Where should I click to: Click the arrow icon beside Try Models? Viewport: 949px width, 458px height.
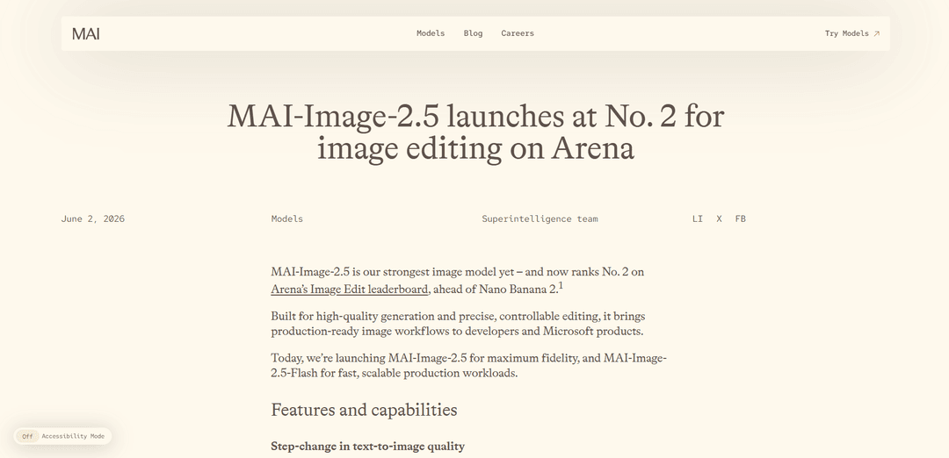[x=876, y=34]
